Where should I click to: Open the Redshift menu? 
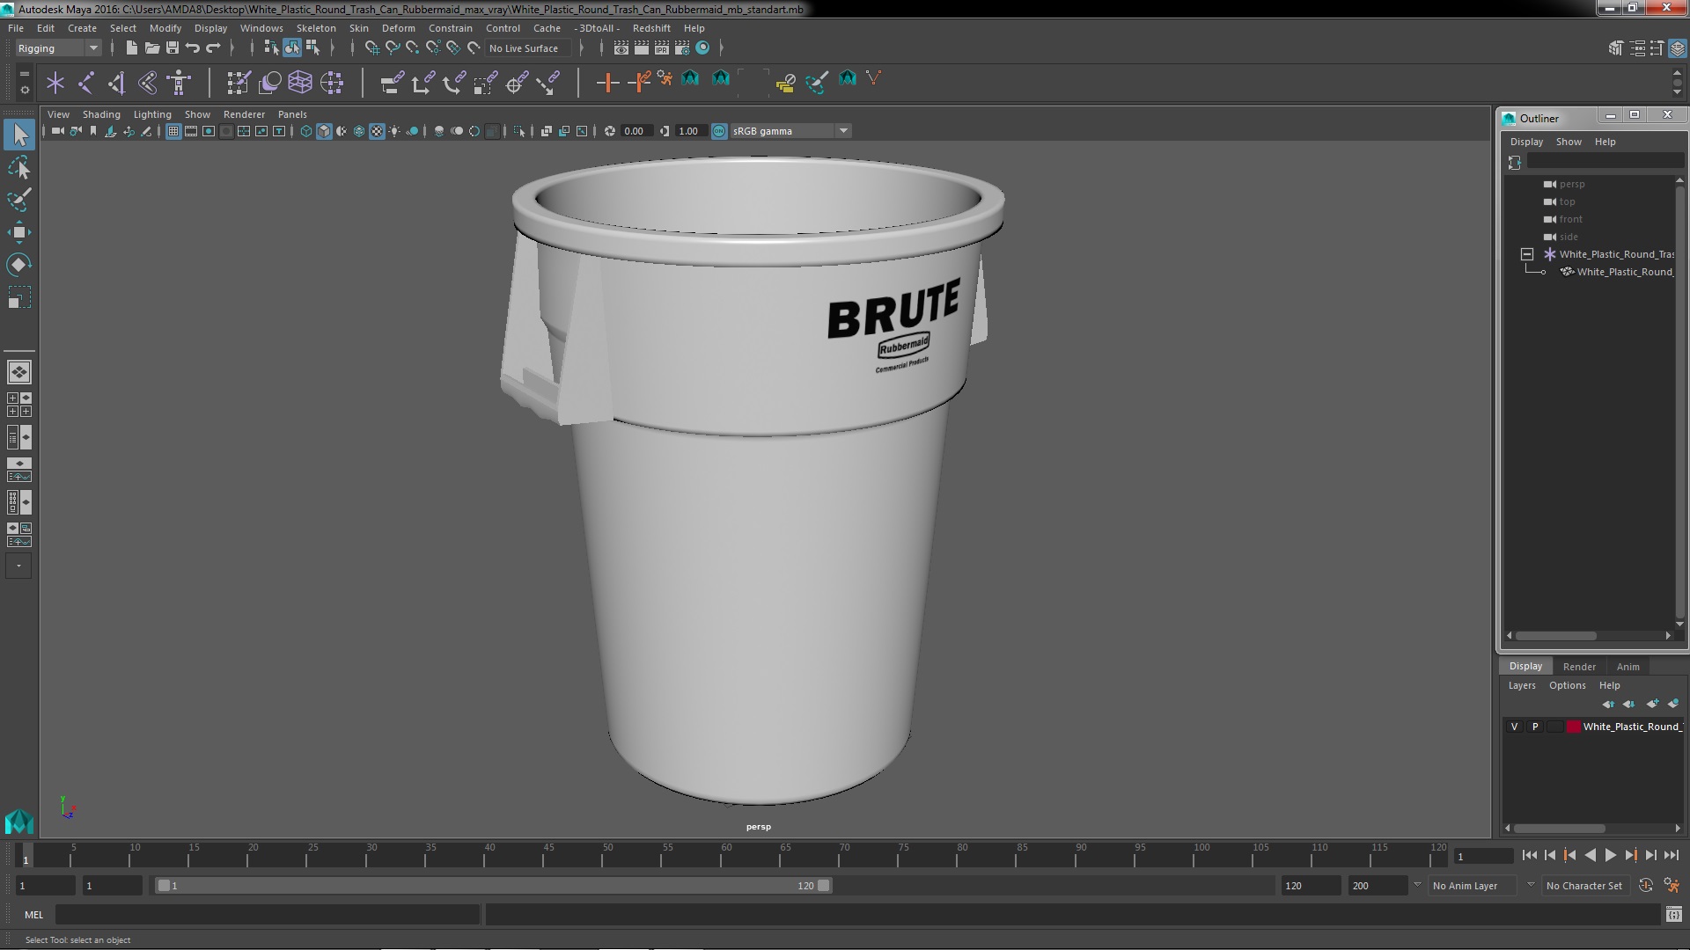(x=651, y=28)
